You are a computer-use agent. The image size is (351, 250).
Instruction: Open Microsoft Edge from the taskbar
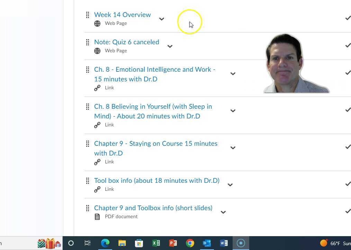(x=105, y=243)
